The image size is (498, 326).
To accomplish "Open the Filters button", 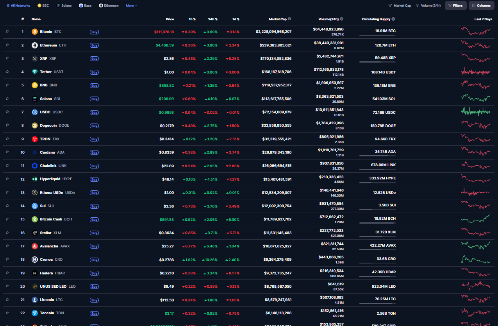I will 456,5.
